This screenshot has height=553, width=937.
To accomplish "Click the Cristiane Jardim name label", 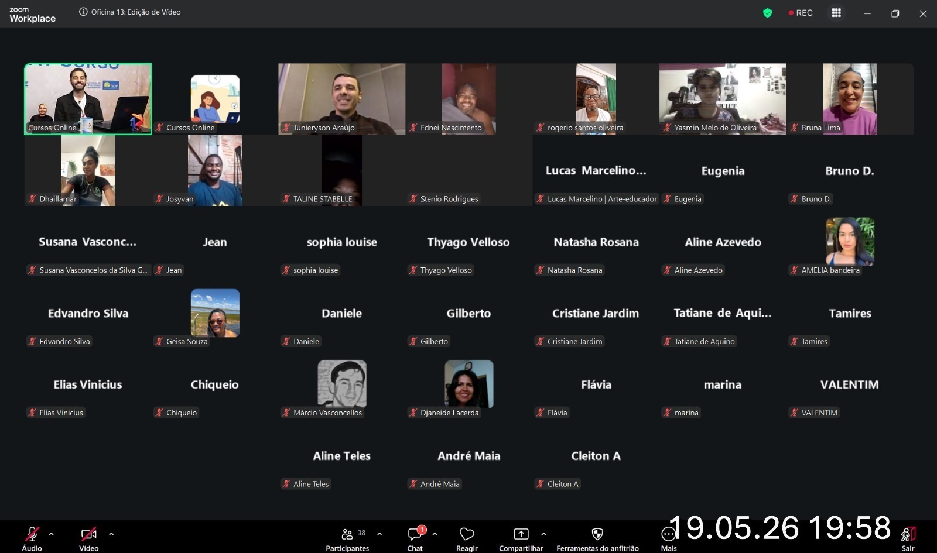I will 574,342.
